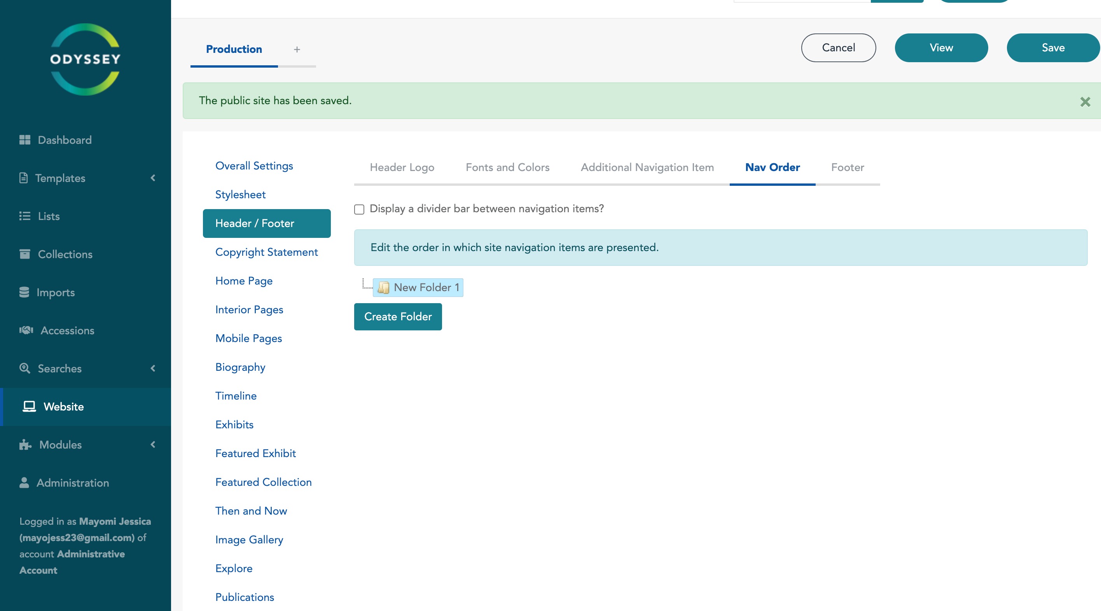The width and height of the screenshot is (1101, 611).
Task: Click the Cancel button
Action: point(838,47)
